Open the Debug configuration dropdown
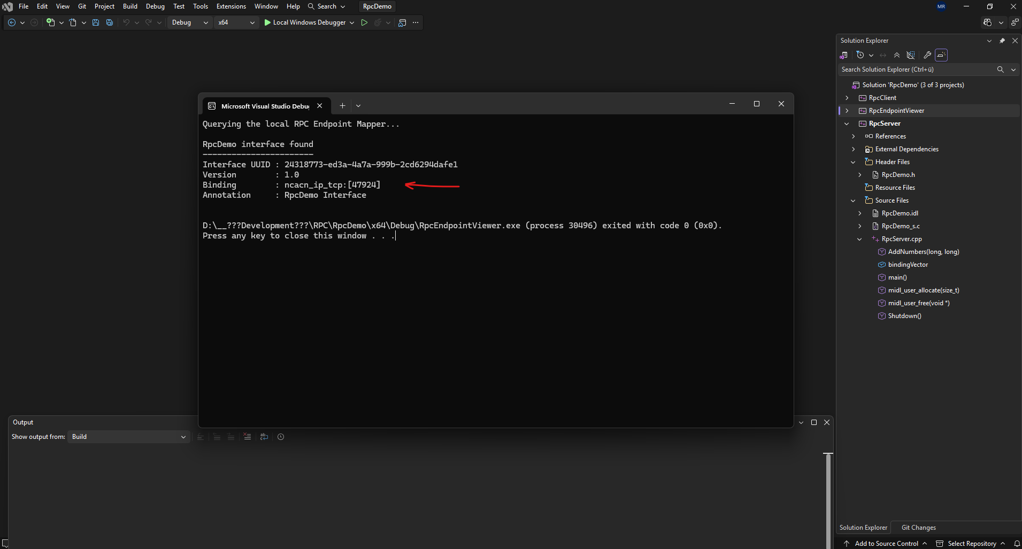 (190, 22)
